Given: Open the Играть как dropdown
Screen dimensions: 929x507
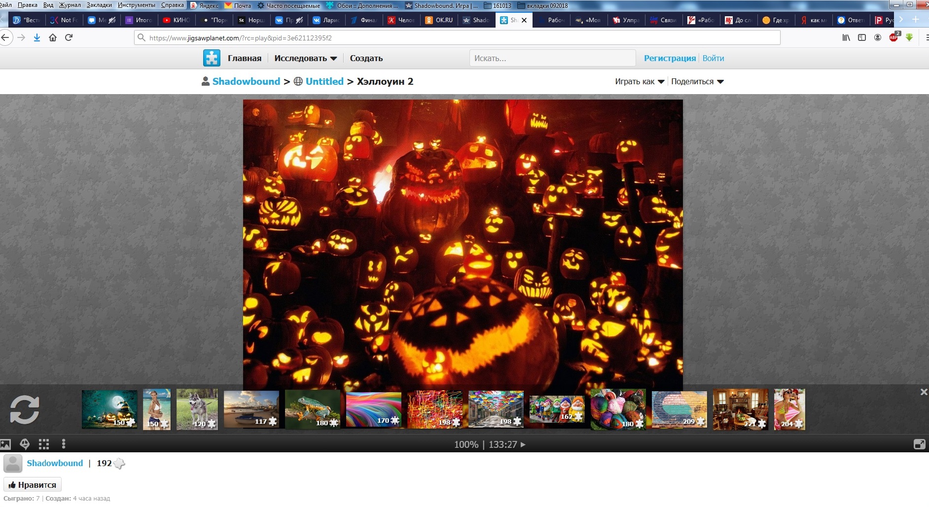Looking at the screenshot, I should [x=640, y=82].
